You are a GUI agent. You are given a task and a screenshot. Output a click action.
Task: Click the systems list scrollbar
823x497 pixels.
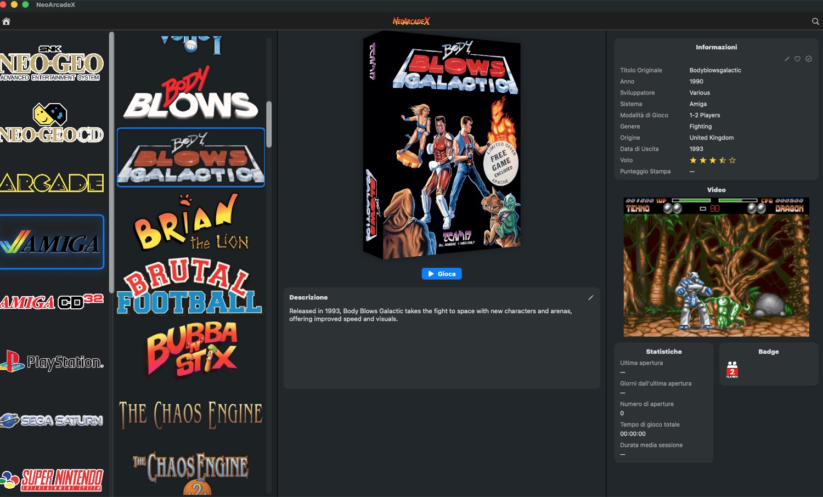pyautogui.click(x=111, y=162)
